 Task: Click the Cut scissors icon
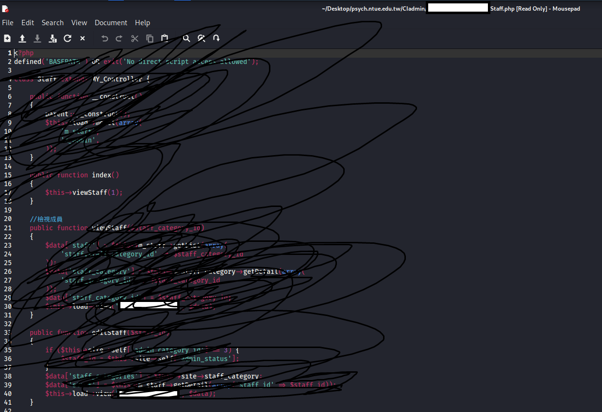pos(134,38)
